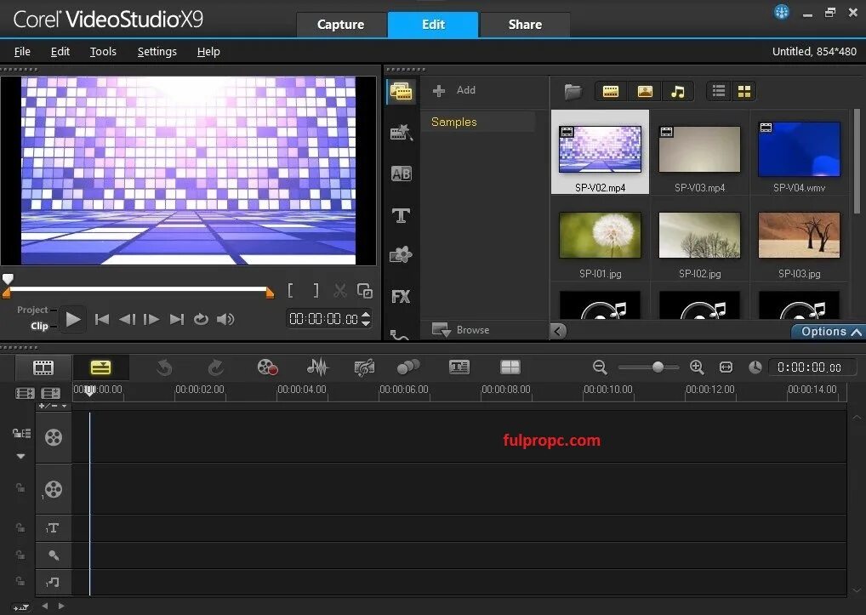Select the SP-I01.jpg dandelion thumbnail
The height and width of the screenshot is (615, 866).
click(x=600, y=235)
